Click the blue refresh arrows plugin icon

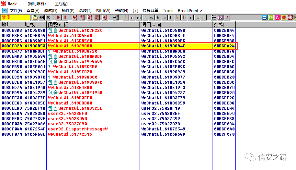[265, 18]
